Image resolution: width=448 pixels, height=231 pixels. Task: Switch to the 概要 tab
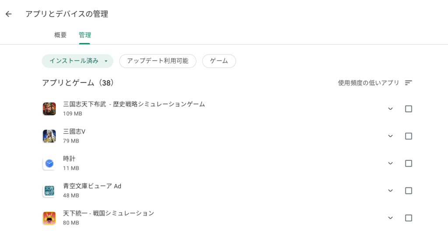pos(60,35)
